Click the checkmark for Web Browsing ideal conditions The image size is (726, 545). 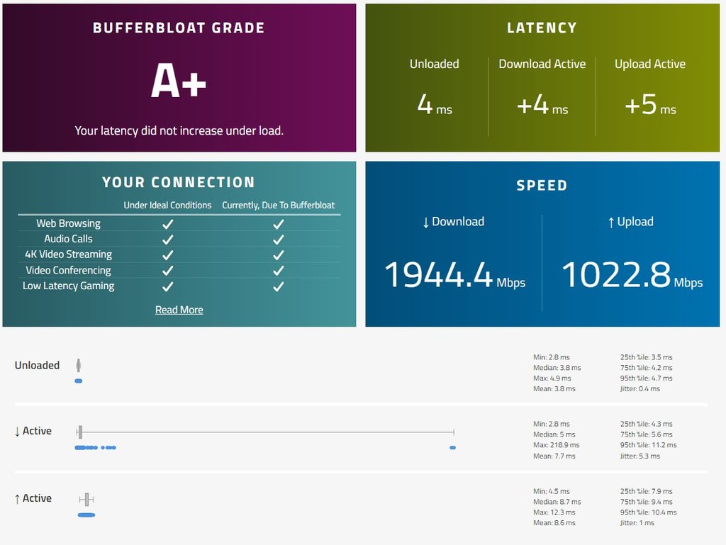coord(167,223)
